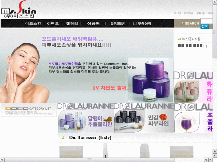The height and width of the screenshot is (162, 217).
Task: Click the search input field
Action: [207, 21]
